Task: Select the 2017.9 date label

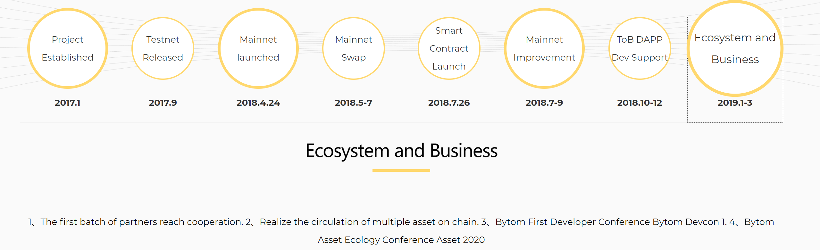Action: tap(163, 103)
